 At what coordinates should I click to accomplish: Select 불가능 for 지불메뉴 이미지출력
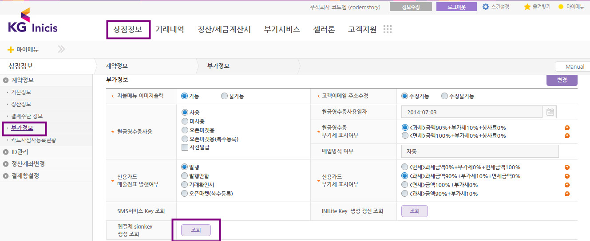tap(225, 96)
